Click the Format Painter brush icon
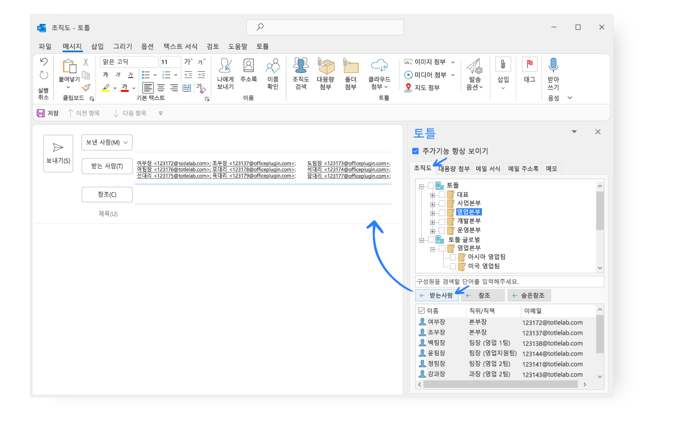 (x=86, y=88)
